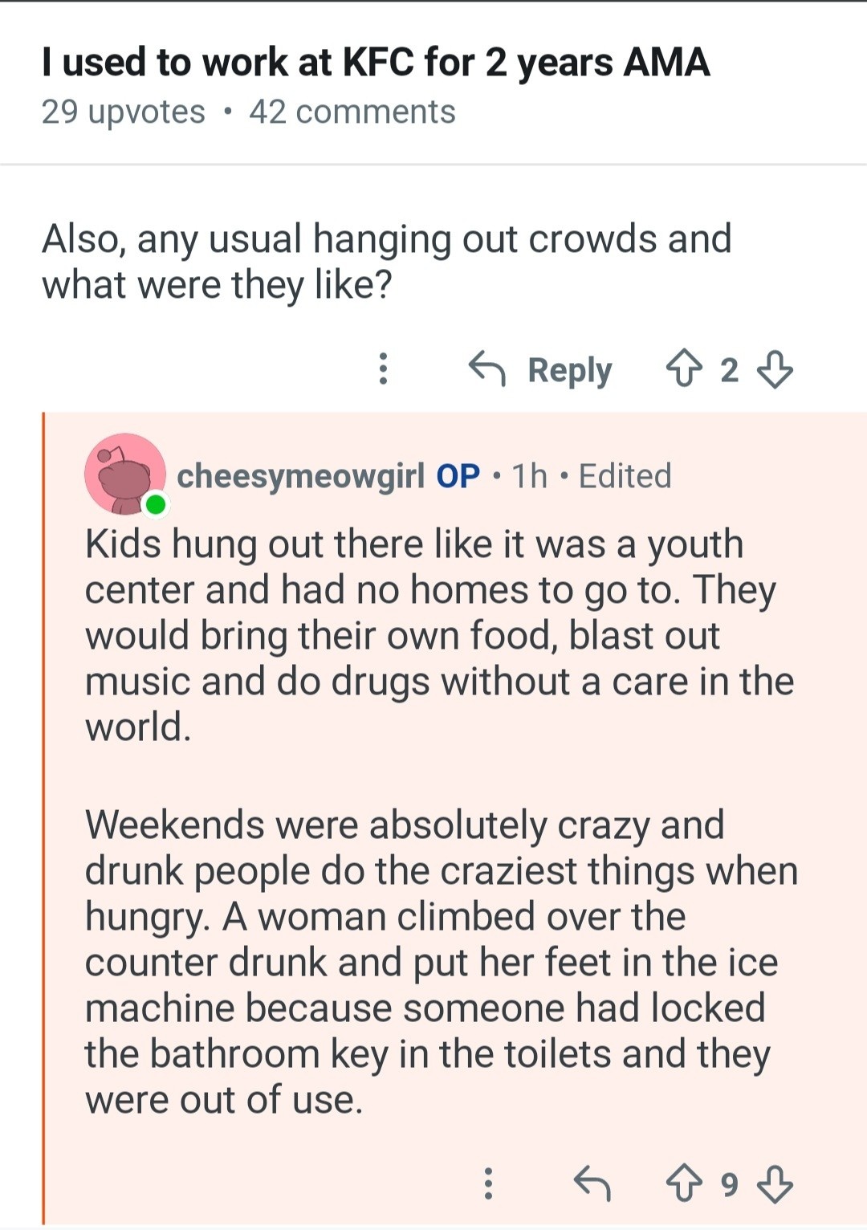Tap the OP badge beside cheesymeowgirl
867x1230 pixels.
(458, 476)
